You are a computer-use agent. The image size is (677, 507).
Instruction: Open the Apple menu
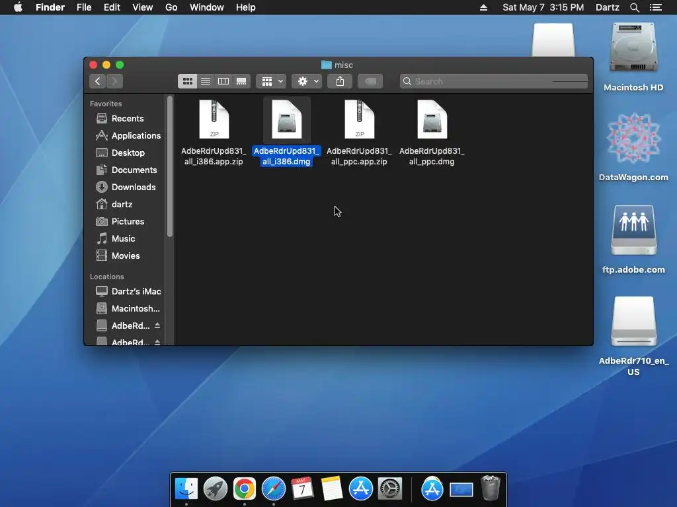pos(18,7)
